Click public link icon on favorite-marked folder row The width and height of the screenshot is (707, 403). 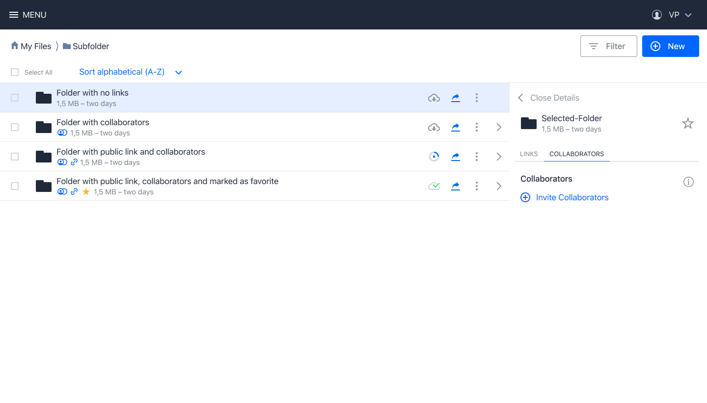pyautogui.click(x=74, y=192)
